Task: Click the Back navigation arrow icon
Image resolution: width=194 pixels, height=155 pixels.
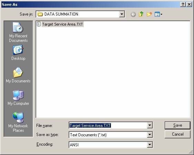Action: coord(133,14)
